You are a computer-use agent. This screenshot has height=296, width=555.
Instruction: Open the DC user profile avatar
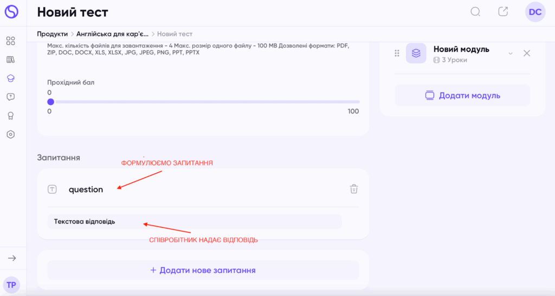pyautogui.click(x=535, y=12)
